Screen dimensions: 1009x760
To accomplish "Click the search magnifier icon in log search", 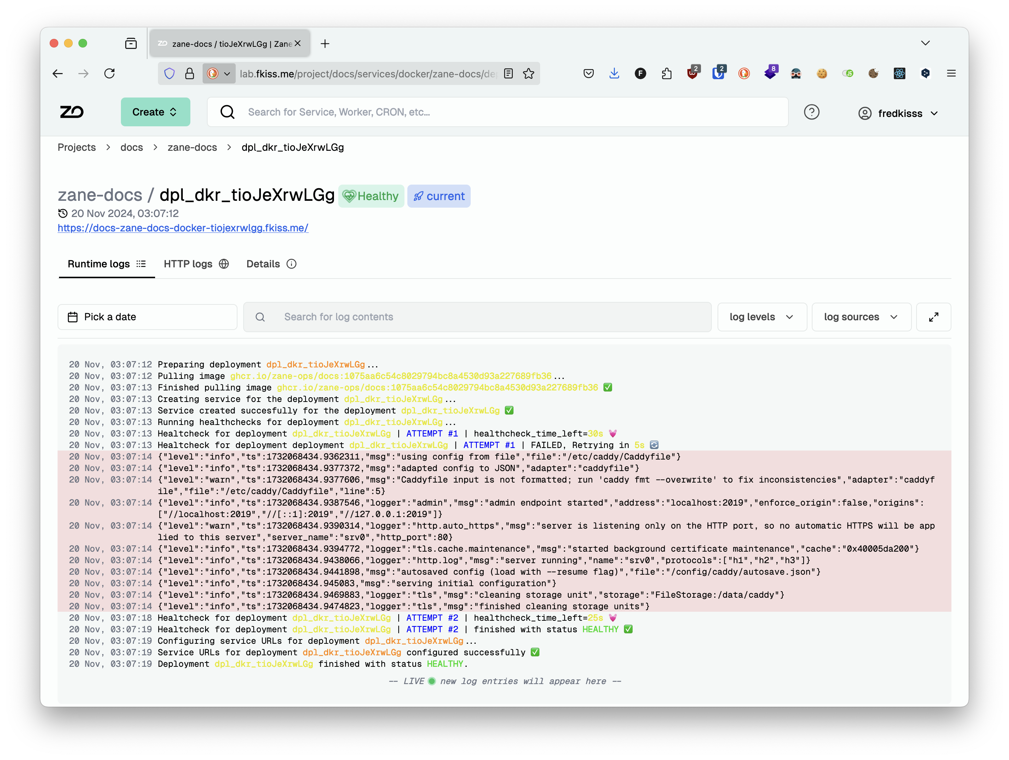I will point(260,316).
